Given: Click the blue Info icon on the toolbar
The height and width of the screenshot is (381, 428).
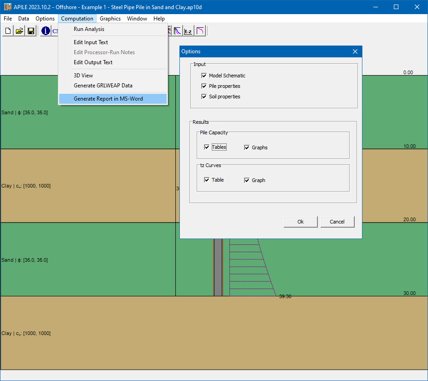Looking at the screenshot, I should (45, 30).
